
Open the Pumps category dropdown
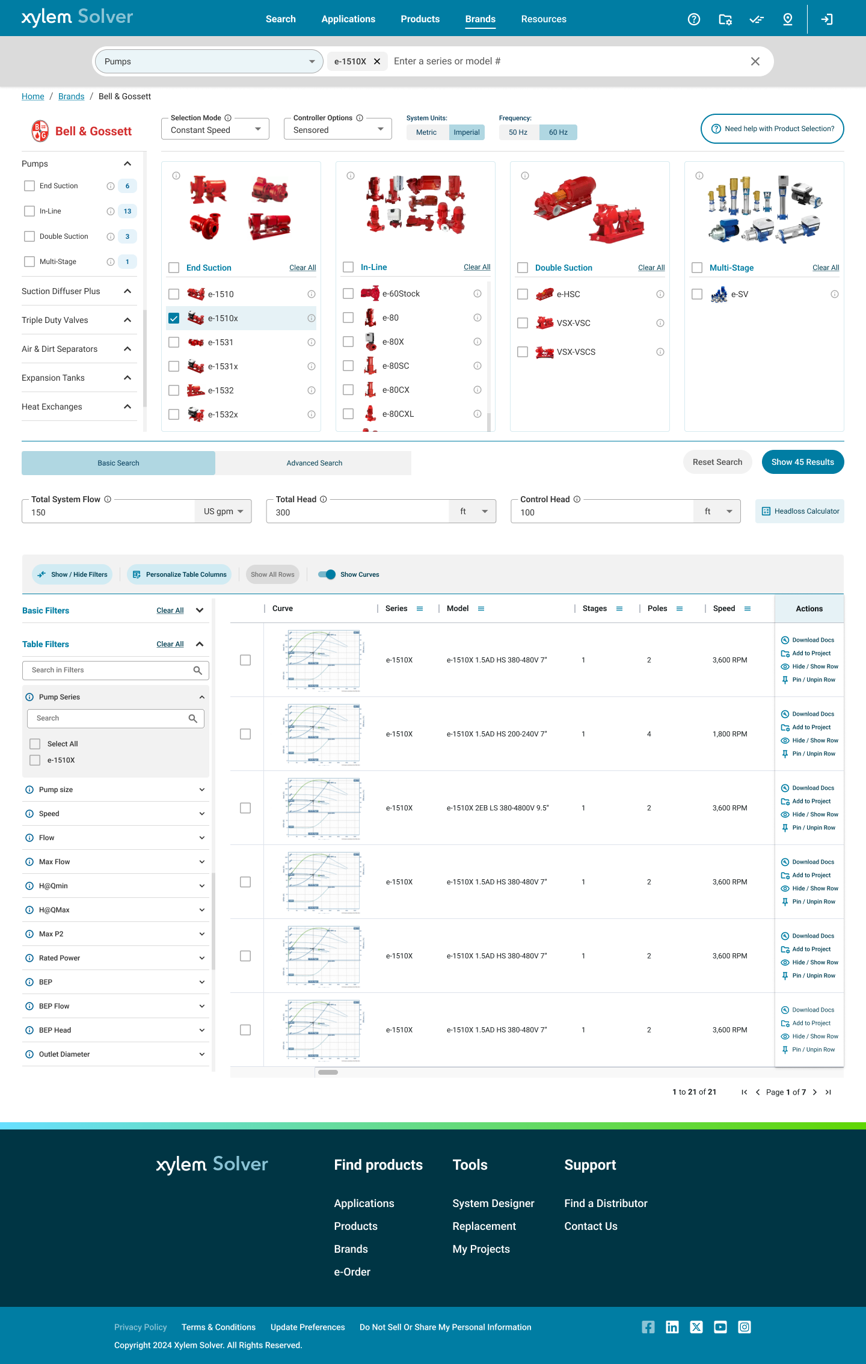coord(209,61)
